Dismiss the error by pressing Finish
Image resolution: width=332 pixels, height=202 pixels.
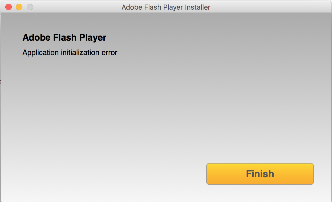(260, 174)
